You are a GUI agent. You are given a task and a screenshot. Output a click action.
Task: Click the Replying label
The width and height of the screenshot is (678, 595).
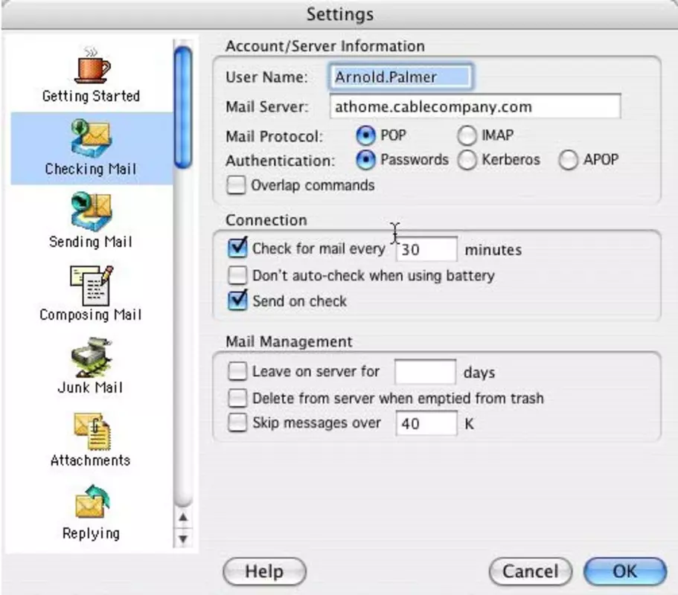pos(91,533)
